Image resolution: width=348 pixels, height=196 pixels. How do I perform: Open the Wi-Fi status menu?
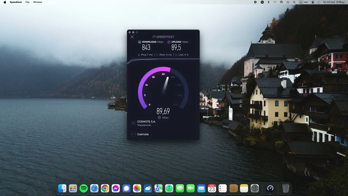pyautogui.click(x=275, y=2)
